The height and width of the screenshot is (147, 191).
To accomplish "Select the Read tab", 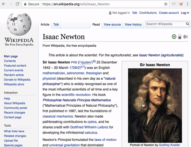I will point(96,25).
